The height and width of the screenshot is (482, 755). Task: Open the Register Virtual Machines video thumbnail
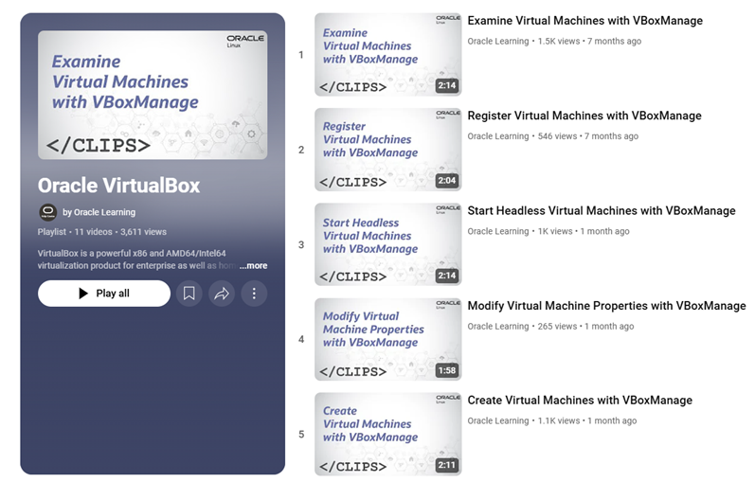point(388,150)
